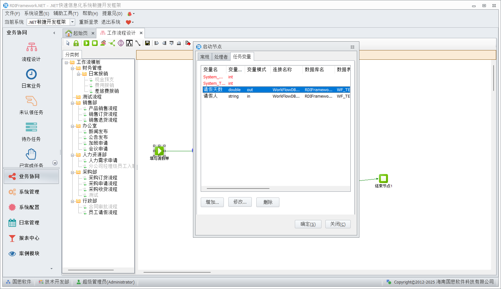Click the 增加... button
The width and height of the screenshot is (501, 289).
[x=212, y=202]
